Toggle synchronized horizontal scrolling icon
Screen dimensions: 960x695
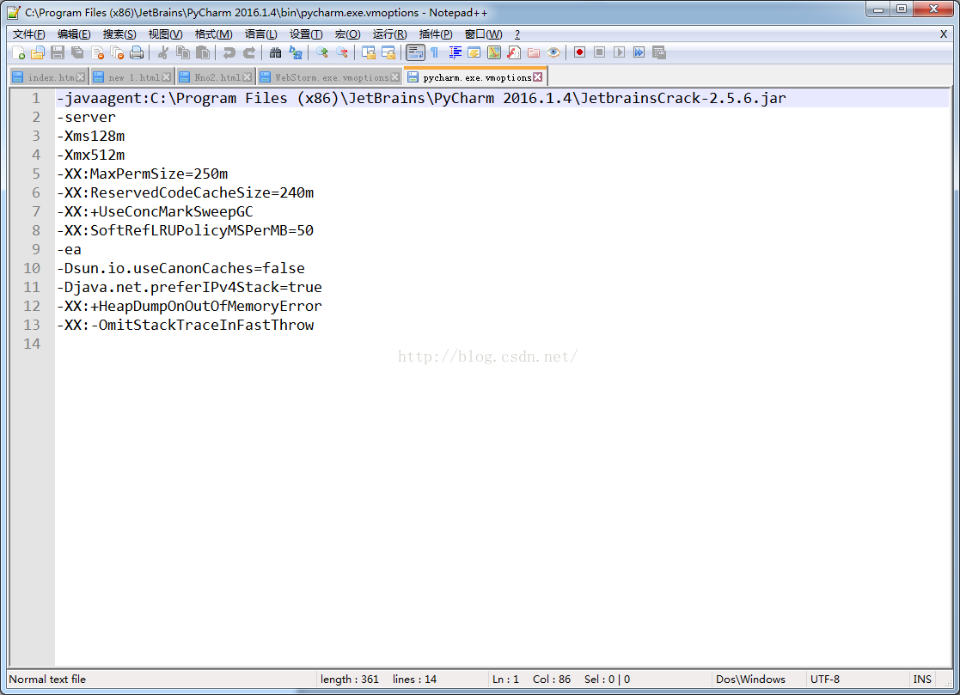(388, 53)
